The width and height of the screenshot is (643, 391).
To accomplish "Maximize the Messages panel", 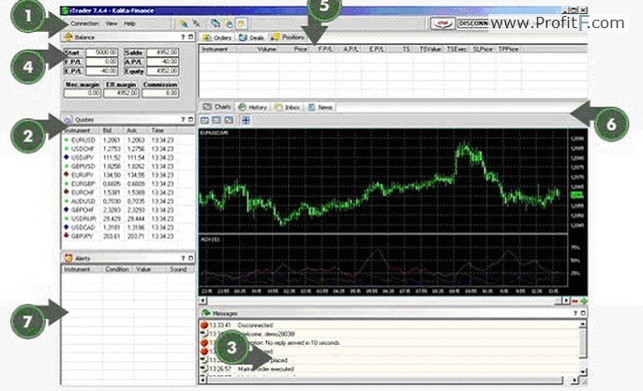I will tap(583, 313).
